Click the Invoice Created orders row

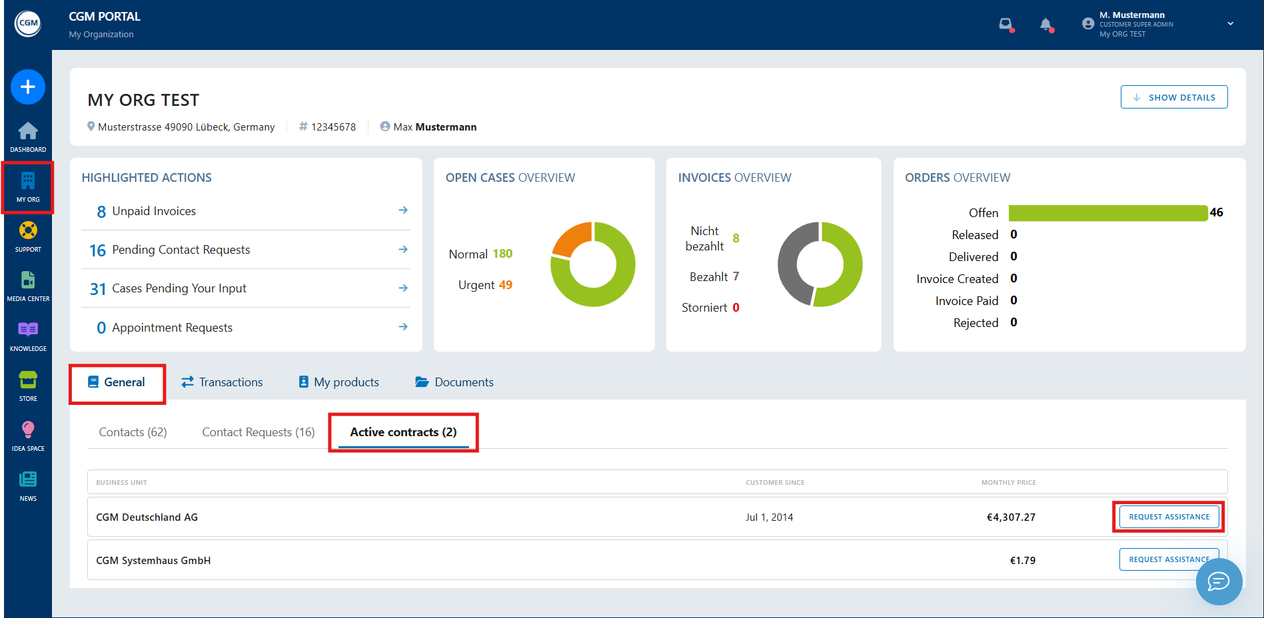[x=967, y=279]
